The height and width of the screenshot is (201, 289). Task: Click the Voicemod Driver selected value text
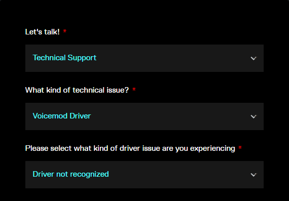tap(62, 116)
